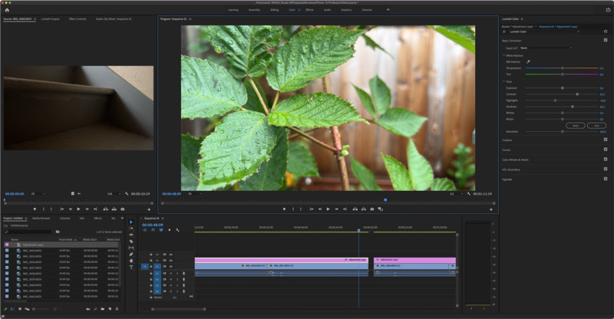Viewport: 614px width, 319px height.
Task: Click the Temperature slider handle
Action: tap(563, 68)
